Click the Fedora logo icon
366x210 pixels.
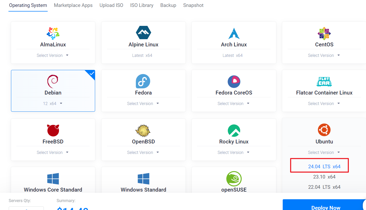143,81
